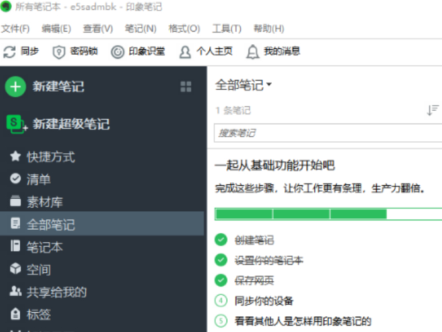Select 共享给我的 in the sidebar
The image size is (442, 332).
click(57, 292)
